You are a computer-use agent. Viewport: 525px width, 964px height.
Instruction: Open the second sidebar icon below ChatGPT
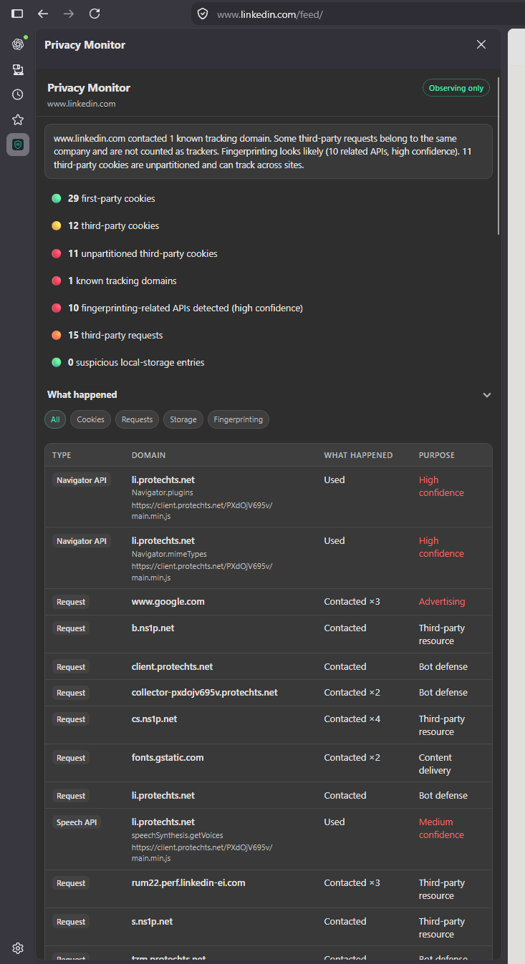click(x=18, y=69)
